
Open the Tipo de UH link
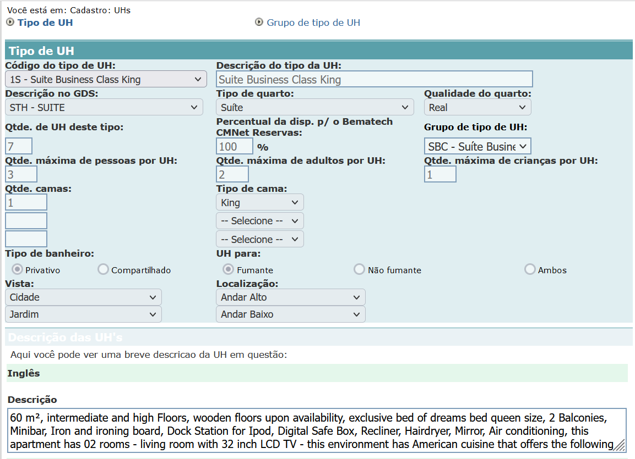coord(45,23)
